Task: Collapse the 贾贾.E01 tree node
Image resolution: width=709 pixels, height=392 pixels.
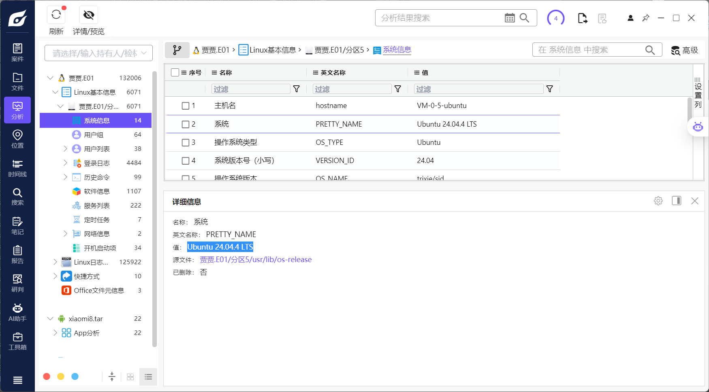Action: click(x=50, y=78)
